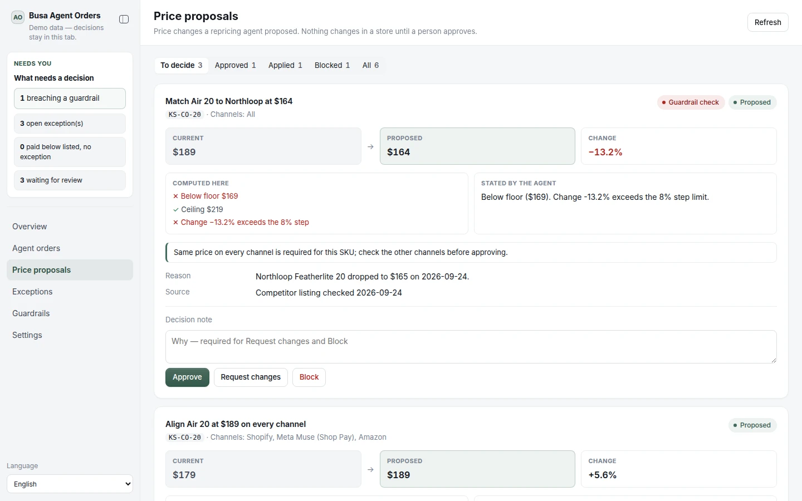Click the +5.6% change value
Image resolution: width=802 pixels, height=501 pixels.
point(603,475)
